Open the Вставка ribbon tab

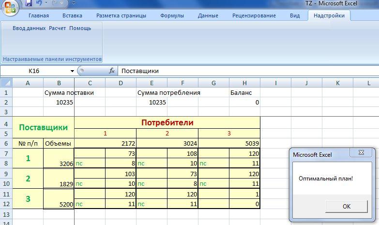click(72, 15)
